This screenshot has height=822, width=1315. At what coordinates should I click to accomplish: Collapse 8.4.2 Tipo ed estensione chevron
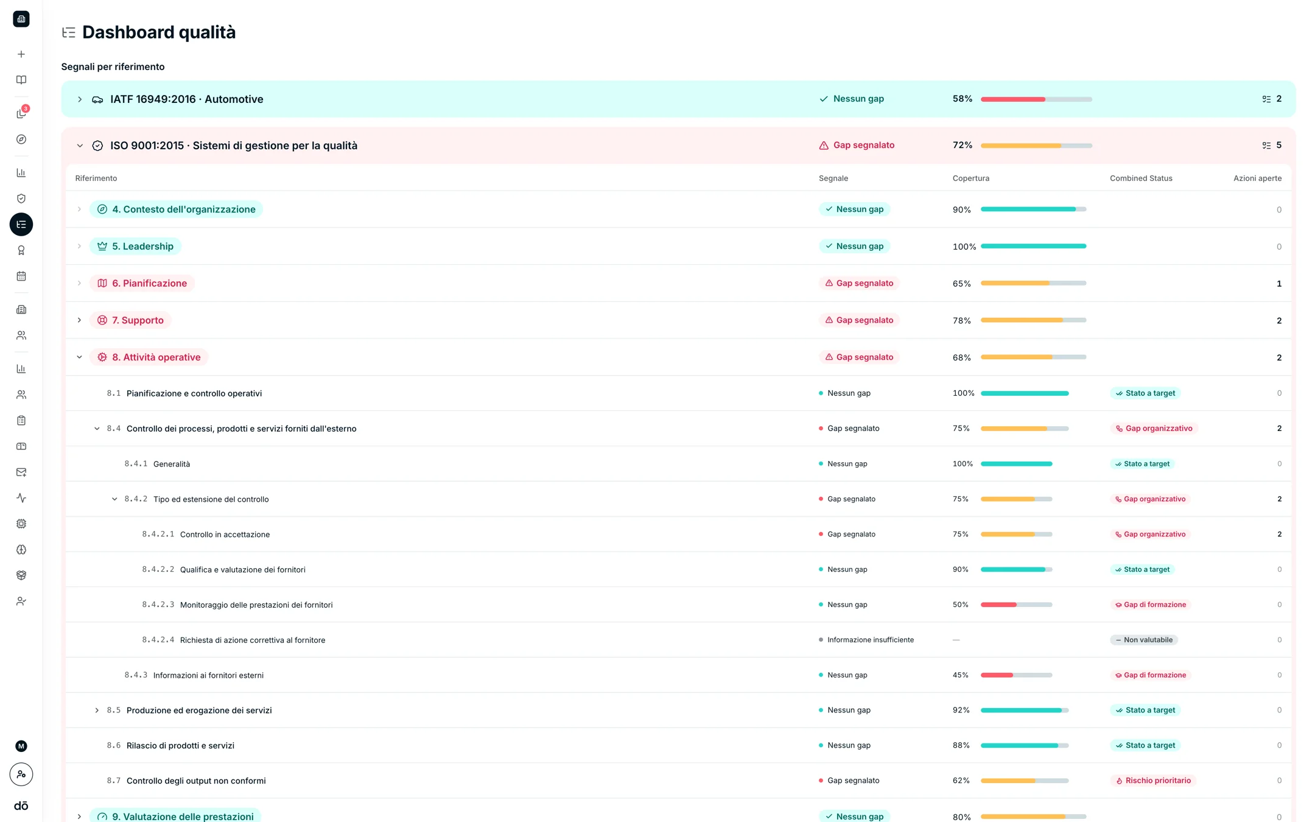tap(114, 499)
